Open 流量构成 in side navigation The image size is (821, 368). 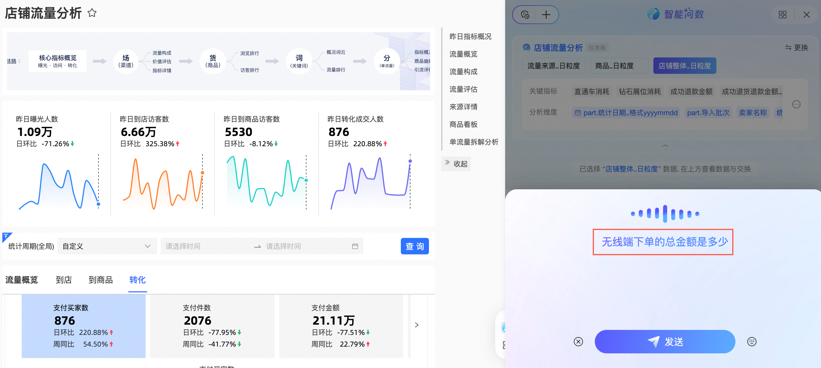463,72
